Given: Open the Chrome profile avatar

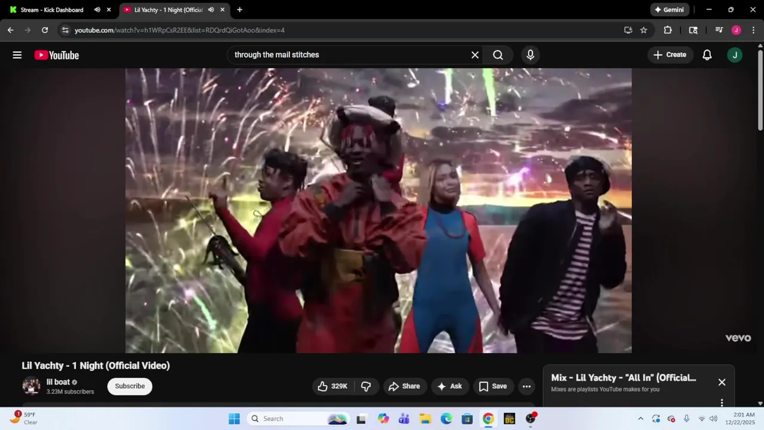Looking at the screenshot, I should 736,30.
